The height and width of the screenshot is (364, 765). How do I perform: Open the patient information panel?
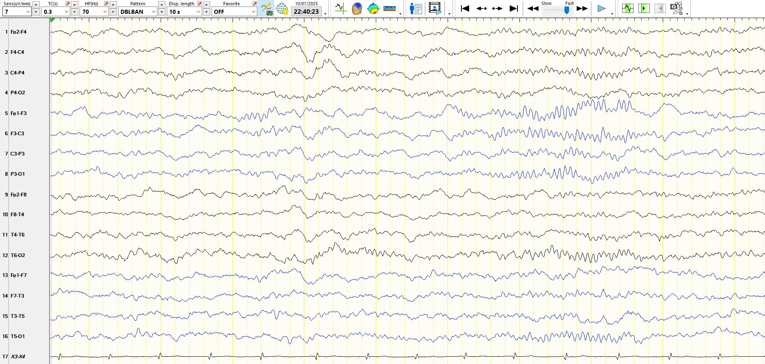click(416, 9)
